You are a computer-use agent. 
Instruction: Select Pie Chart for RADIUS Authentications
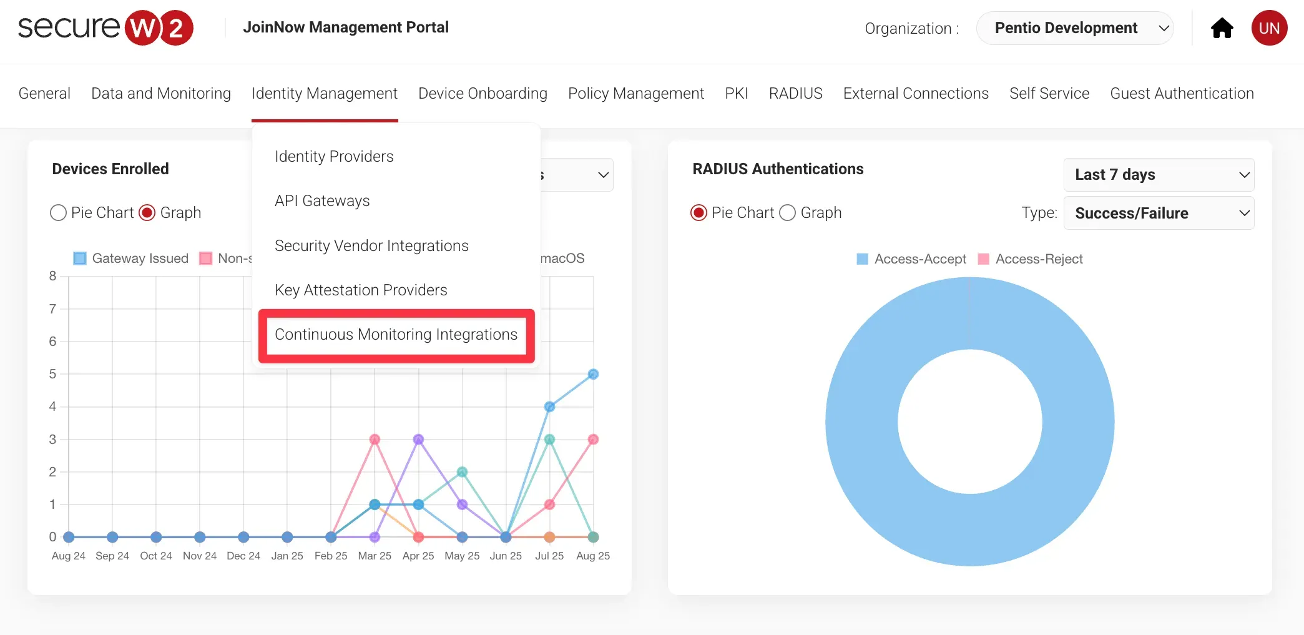[699, 213]
